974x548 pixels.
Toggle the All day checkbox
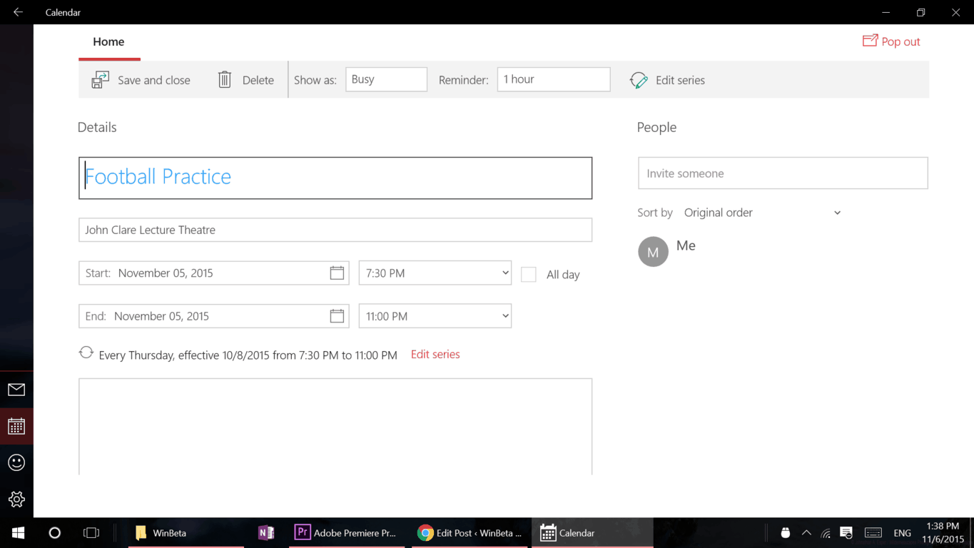coord(529,274)
